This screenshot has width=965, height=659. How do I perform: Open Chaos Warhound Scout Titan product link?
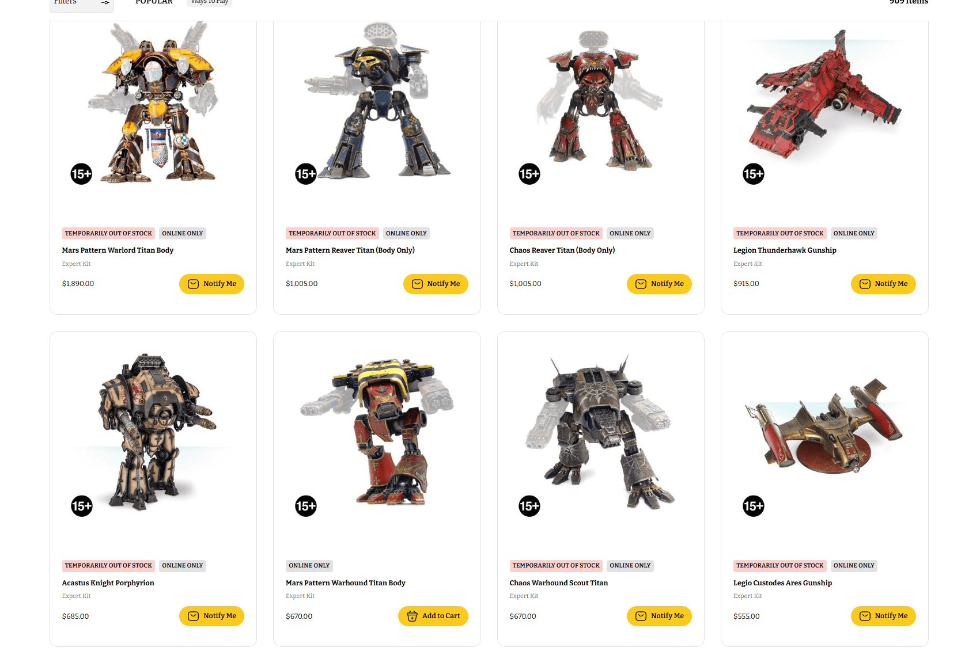pyautogui.click(x=558, y=583)
